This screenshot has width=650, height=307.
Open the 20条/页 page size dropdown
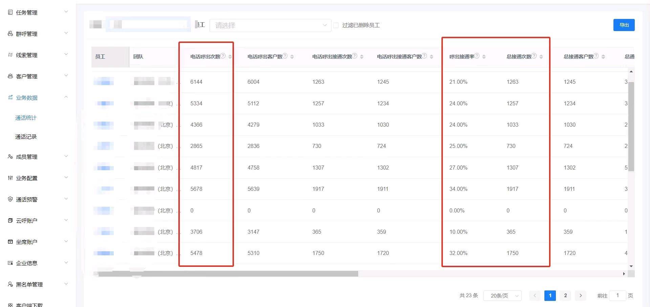[x=502, y=296]
